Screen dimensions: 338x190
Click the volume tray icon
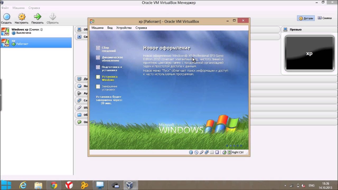(x=304, y=186)
